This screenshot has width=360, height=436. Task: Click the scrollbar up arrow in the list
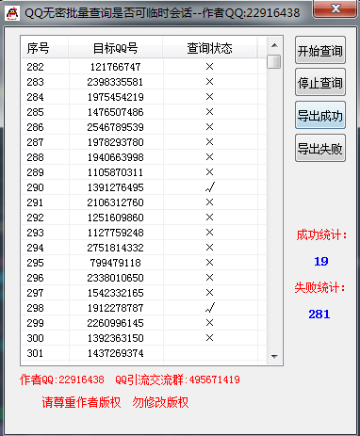pyautogui.click(x=274, y=46)
